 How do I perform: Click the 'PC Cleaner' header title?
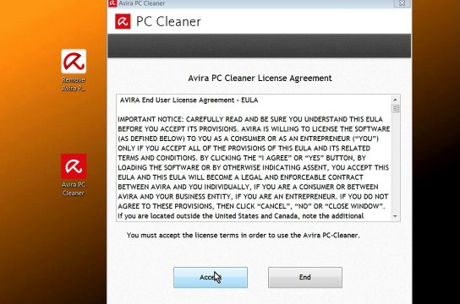(x=168, y=22)
